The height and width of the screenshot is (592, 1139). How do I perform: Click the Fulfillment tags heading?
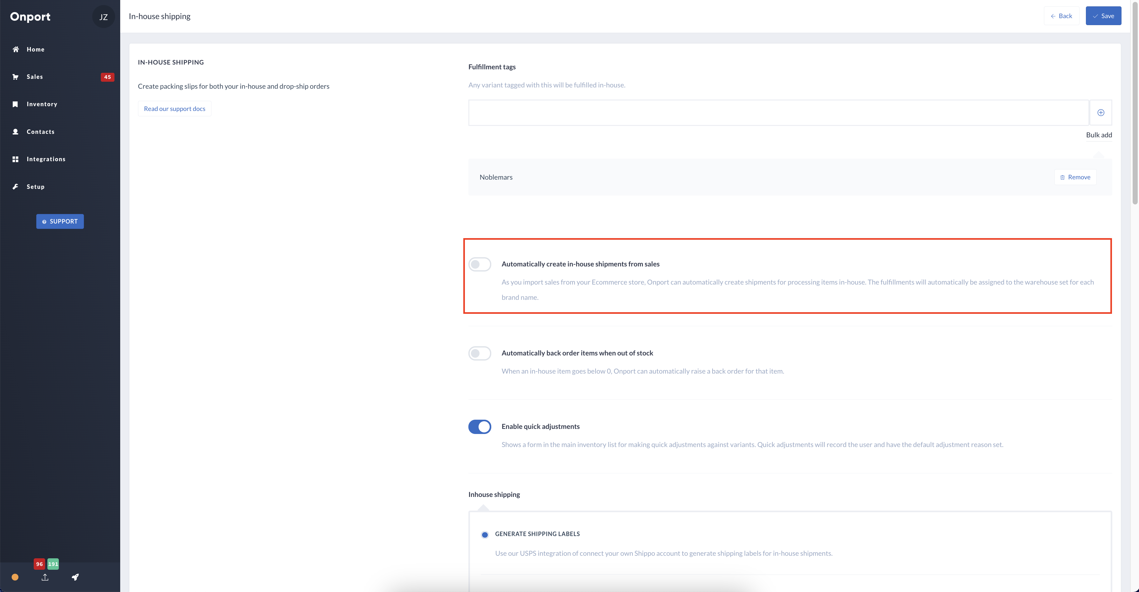pos(492,67)
